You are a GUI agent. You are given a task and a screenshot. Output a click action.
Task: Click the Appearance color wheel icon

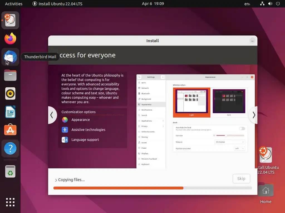click(x=65, y=120)
